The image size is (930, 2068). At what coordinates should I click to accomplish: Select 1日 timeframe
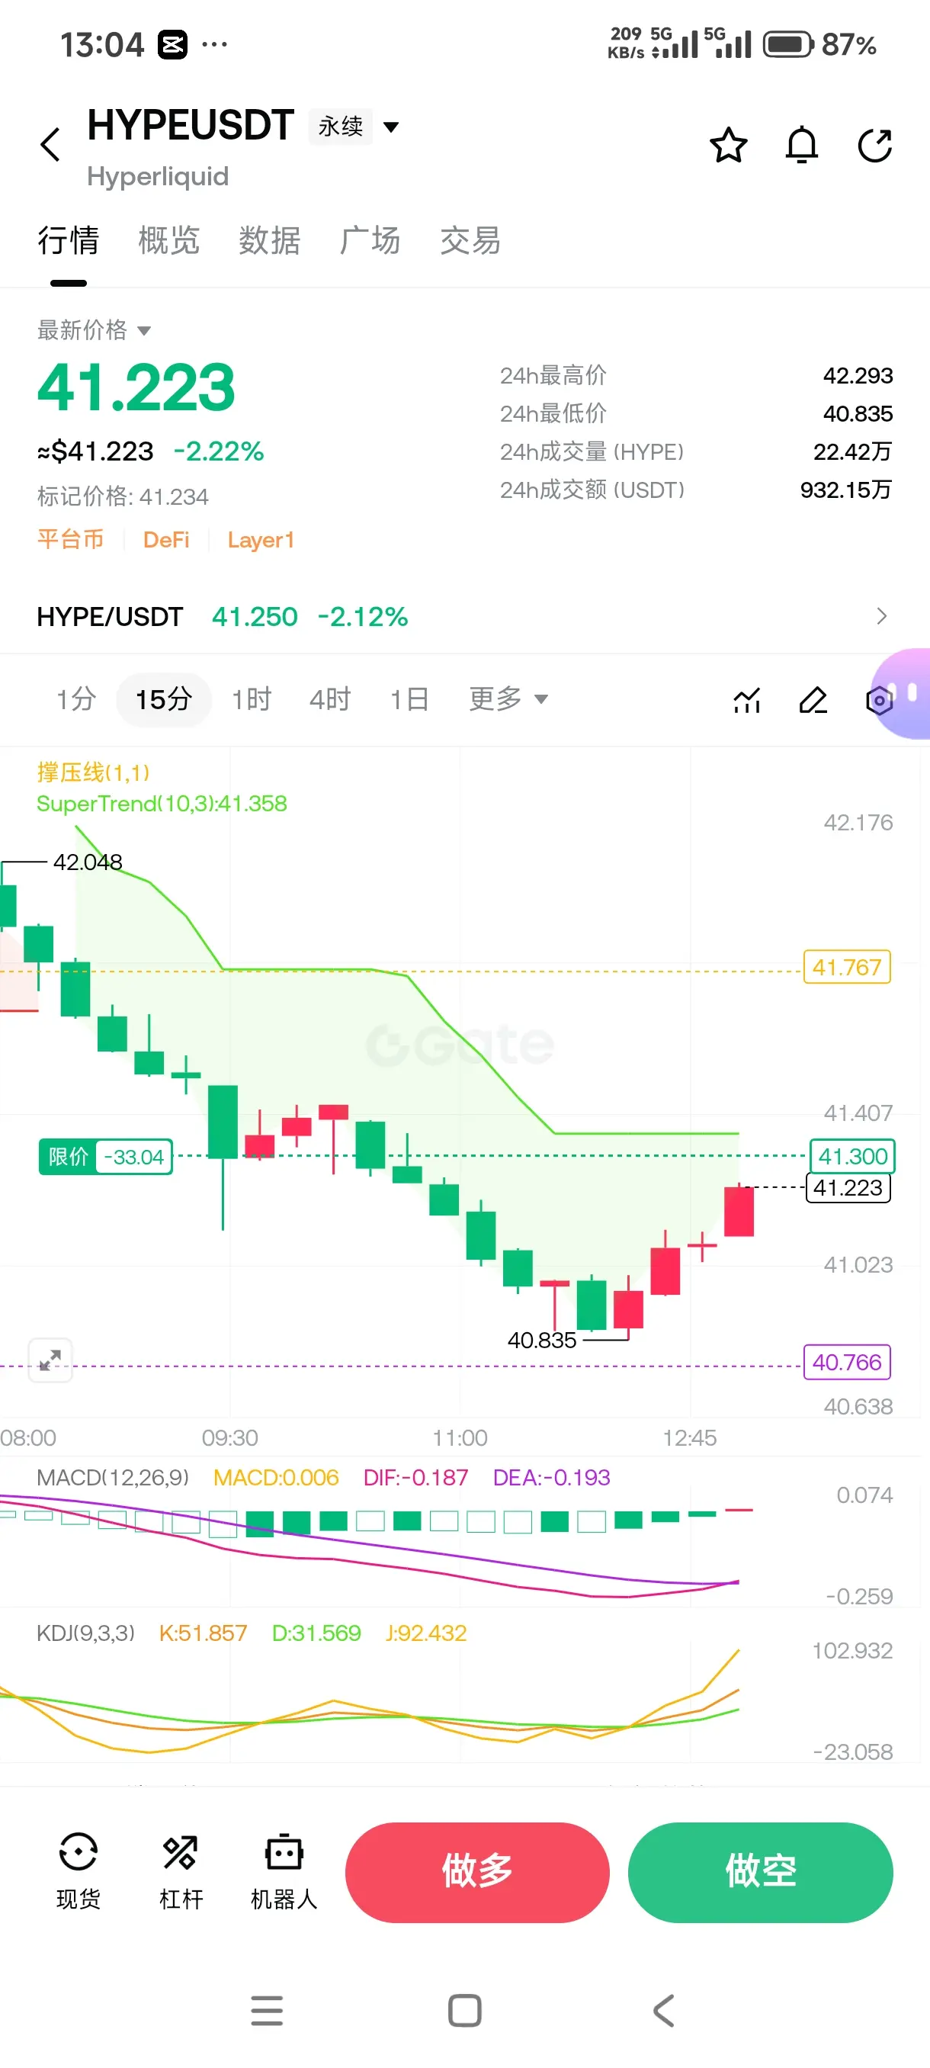click(x=409, y=699)
